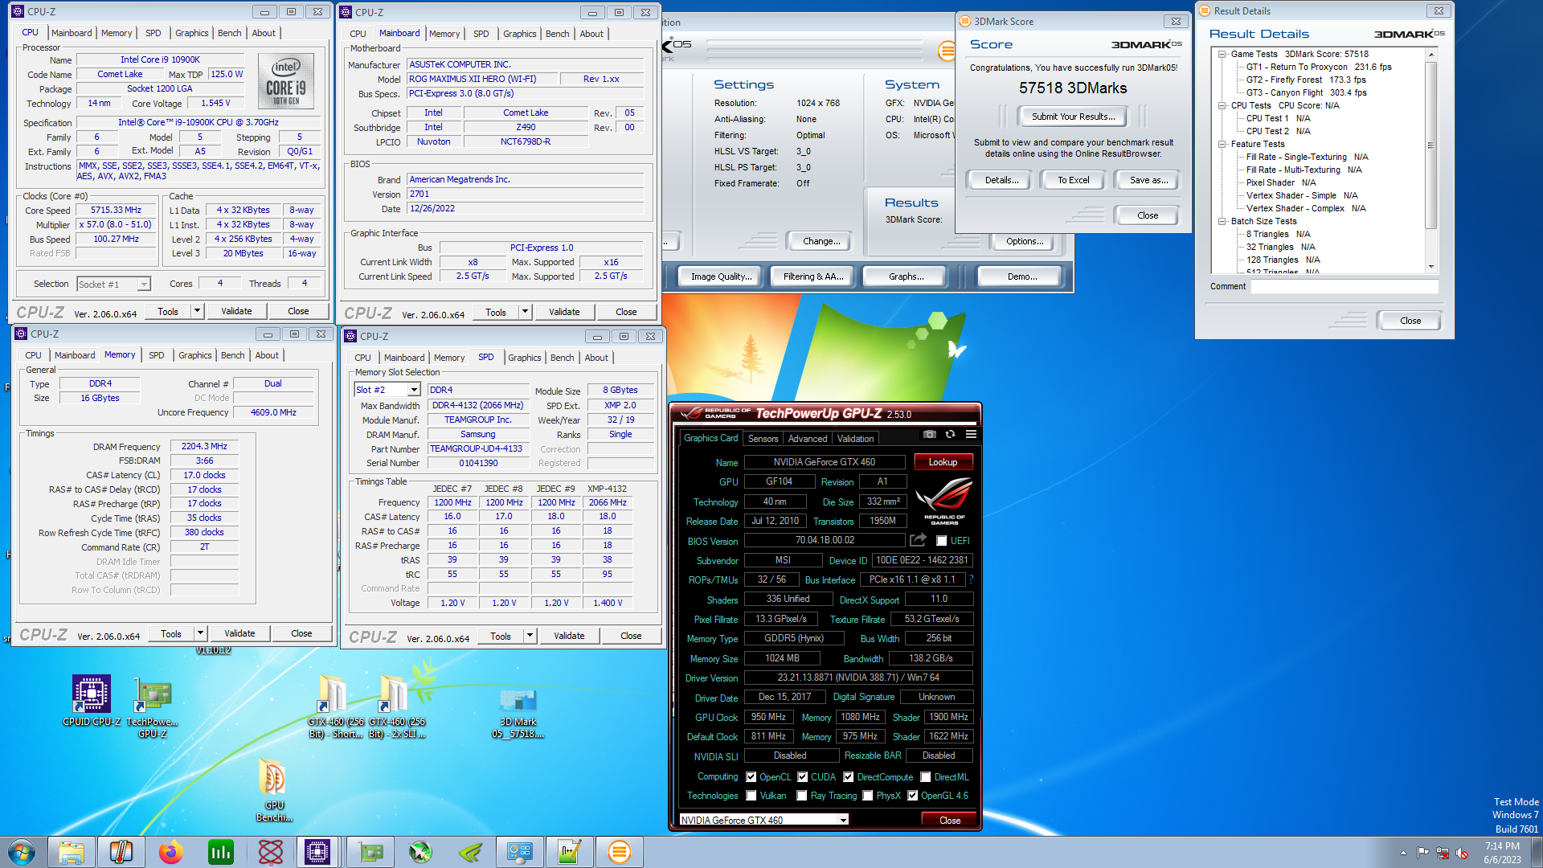Take a GPU-Z screenshot with the camera icon
The width and height of the screenshot is (1543, 868).
930,434
